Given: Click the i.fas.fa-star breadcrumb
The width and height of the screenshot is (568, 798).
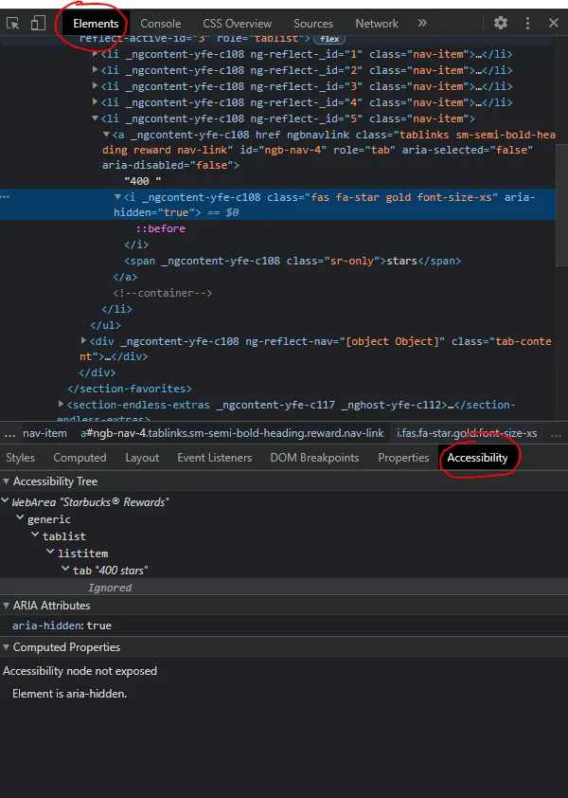Looking at the screenshot, I should tap(467, 433).
